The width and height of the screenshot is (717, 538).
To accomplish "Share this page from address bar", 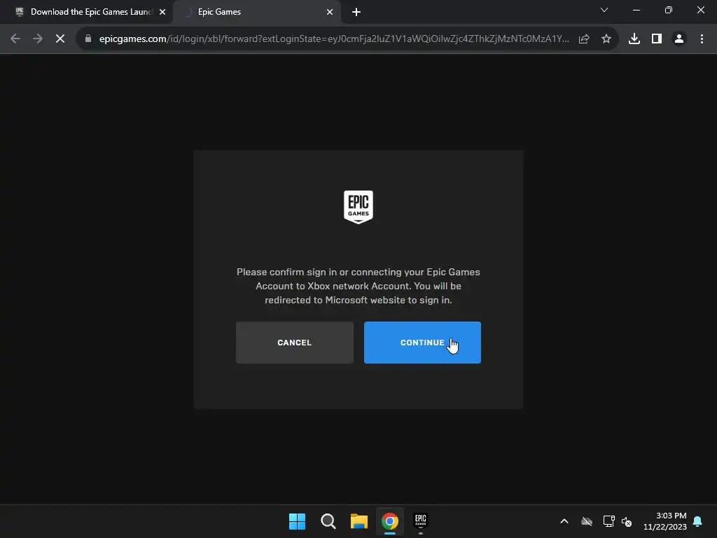I will [x=584, y=39].
